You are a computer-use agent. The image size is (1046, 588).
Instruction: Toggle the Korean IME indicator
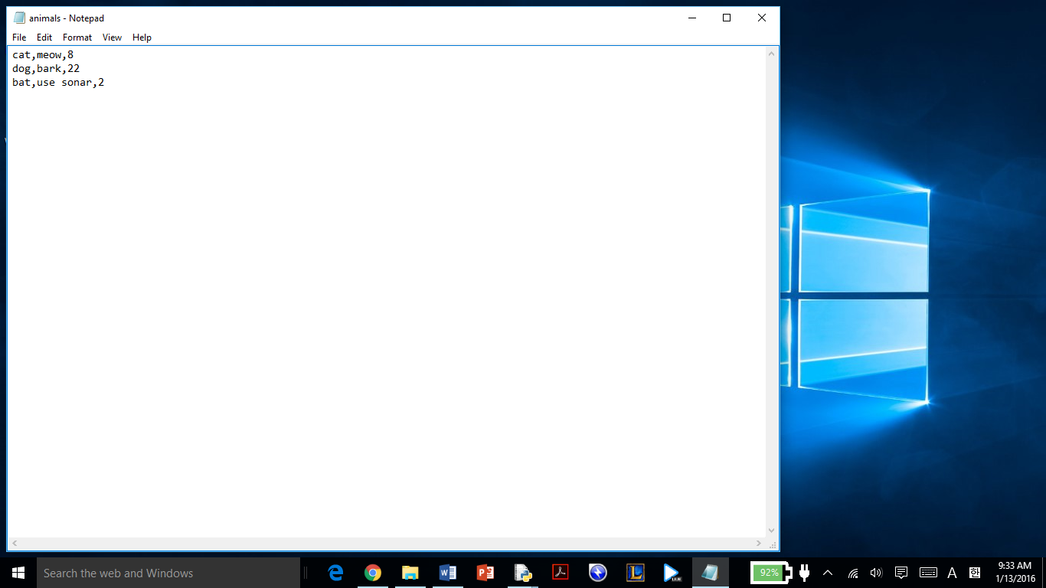coord(976,573)
